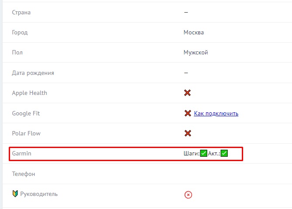The height and width of the screenshot is (209, 292).
Task: Click the red X beside Google Fit
Action: click(188, 113)
